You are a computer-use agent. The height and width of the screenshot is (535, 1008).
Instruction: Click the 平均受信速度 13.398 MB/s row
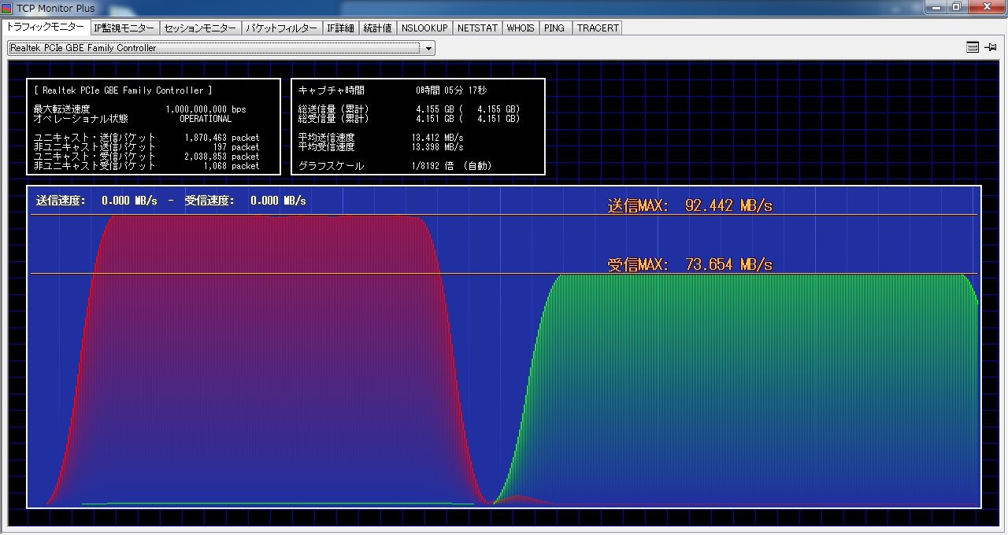[380, 147]
